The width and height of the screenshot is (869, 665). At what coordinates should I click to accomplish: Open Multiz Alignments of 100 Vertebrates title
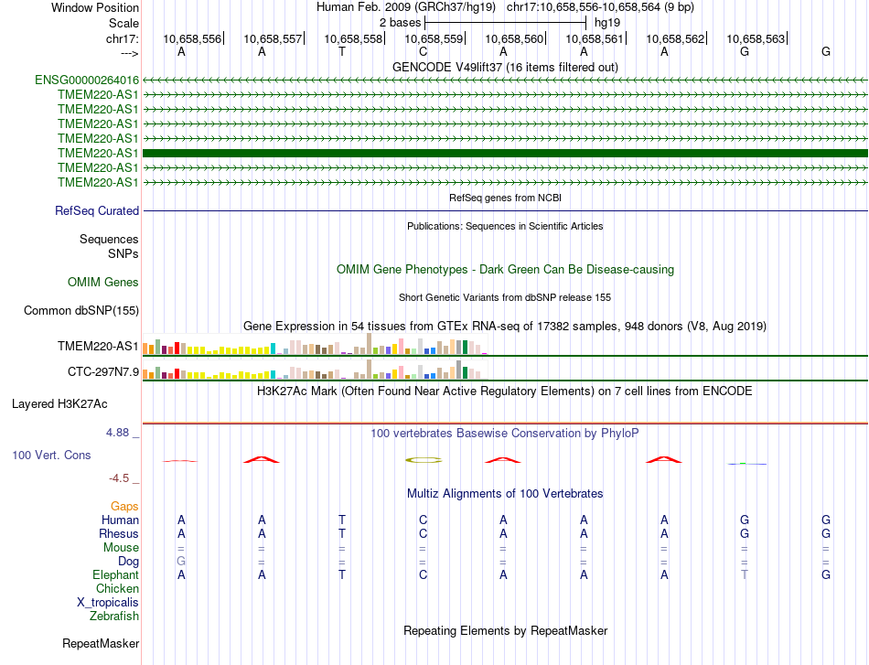(505, 494)
